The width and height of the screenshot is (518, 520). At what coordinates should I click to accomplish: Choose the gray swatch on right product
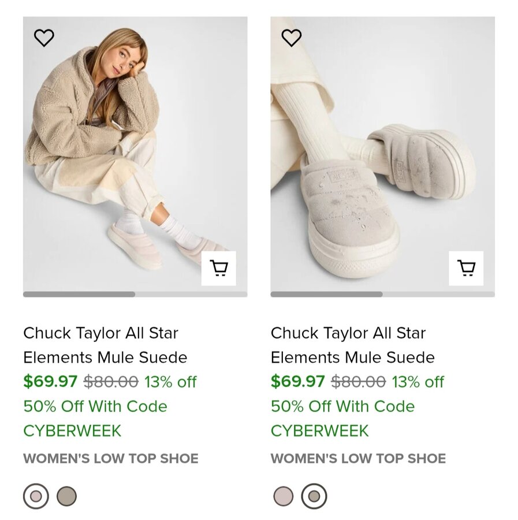point(314,496)
